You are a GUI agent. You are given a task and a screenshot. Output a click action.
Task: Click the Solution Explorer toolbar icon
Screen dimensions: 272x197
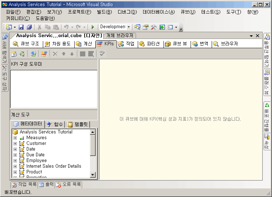(x=137, y=27)
